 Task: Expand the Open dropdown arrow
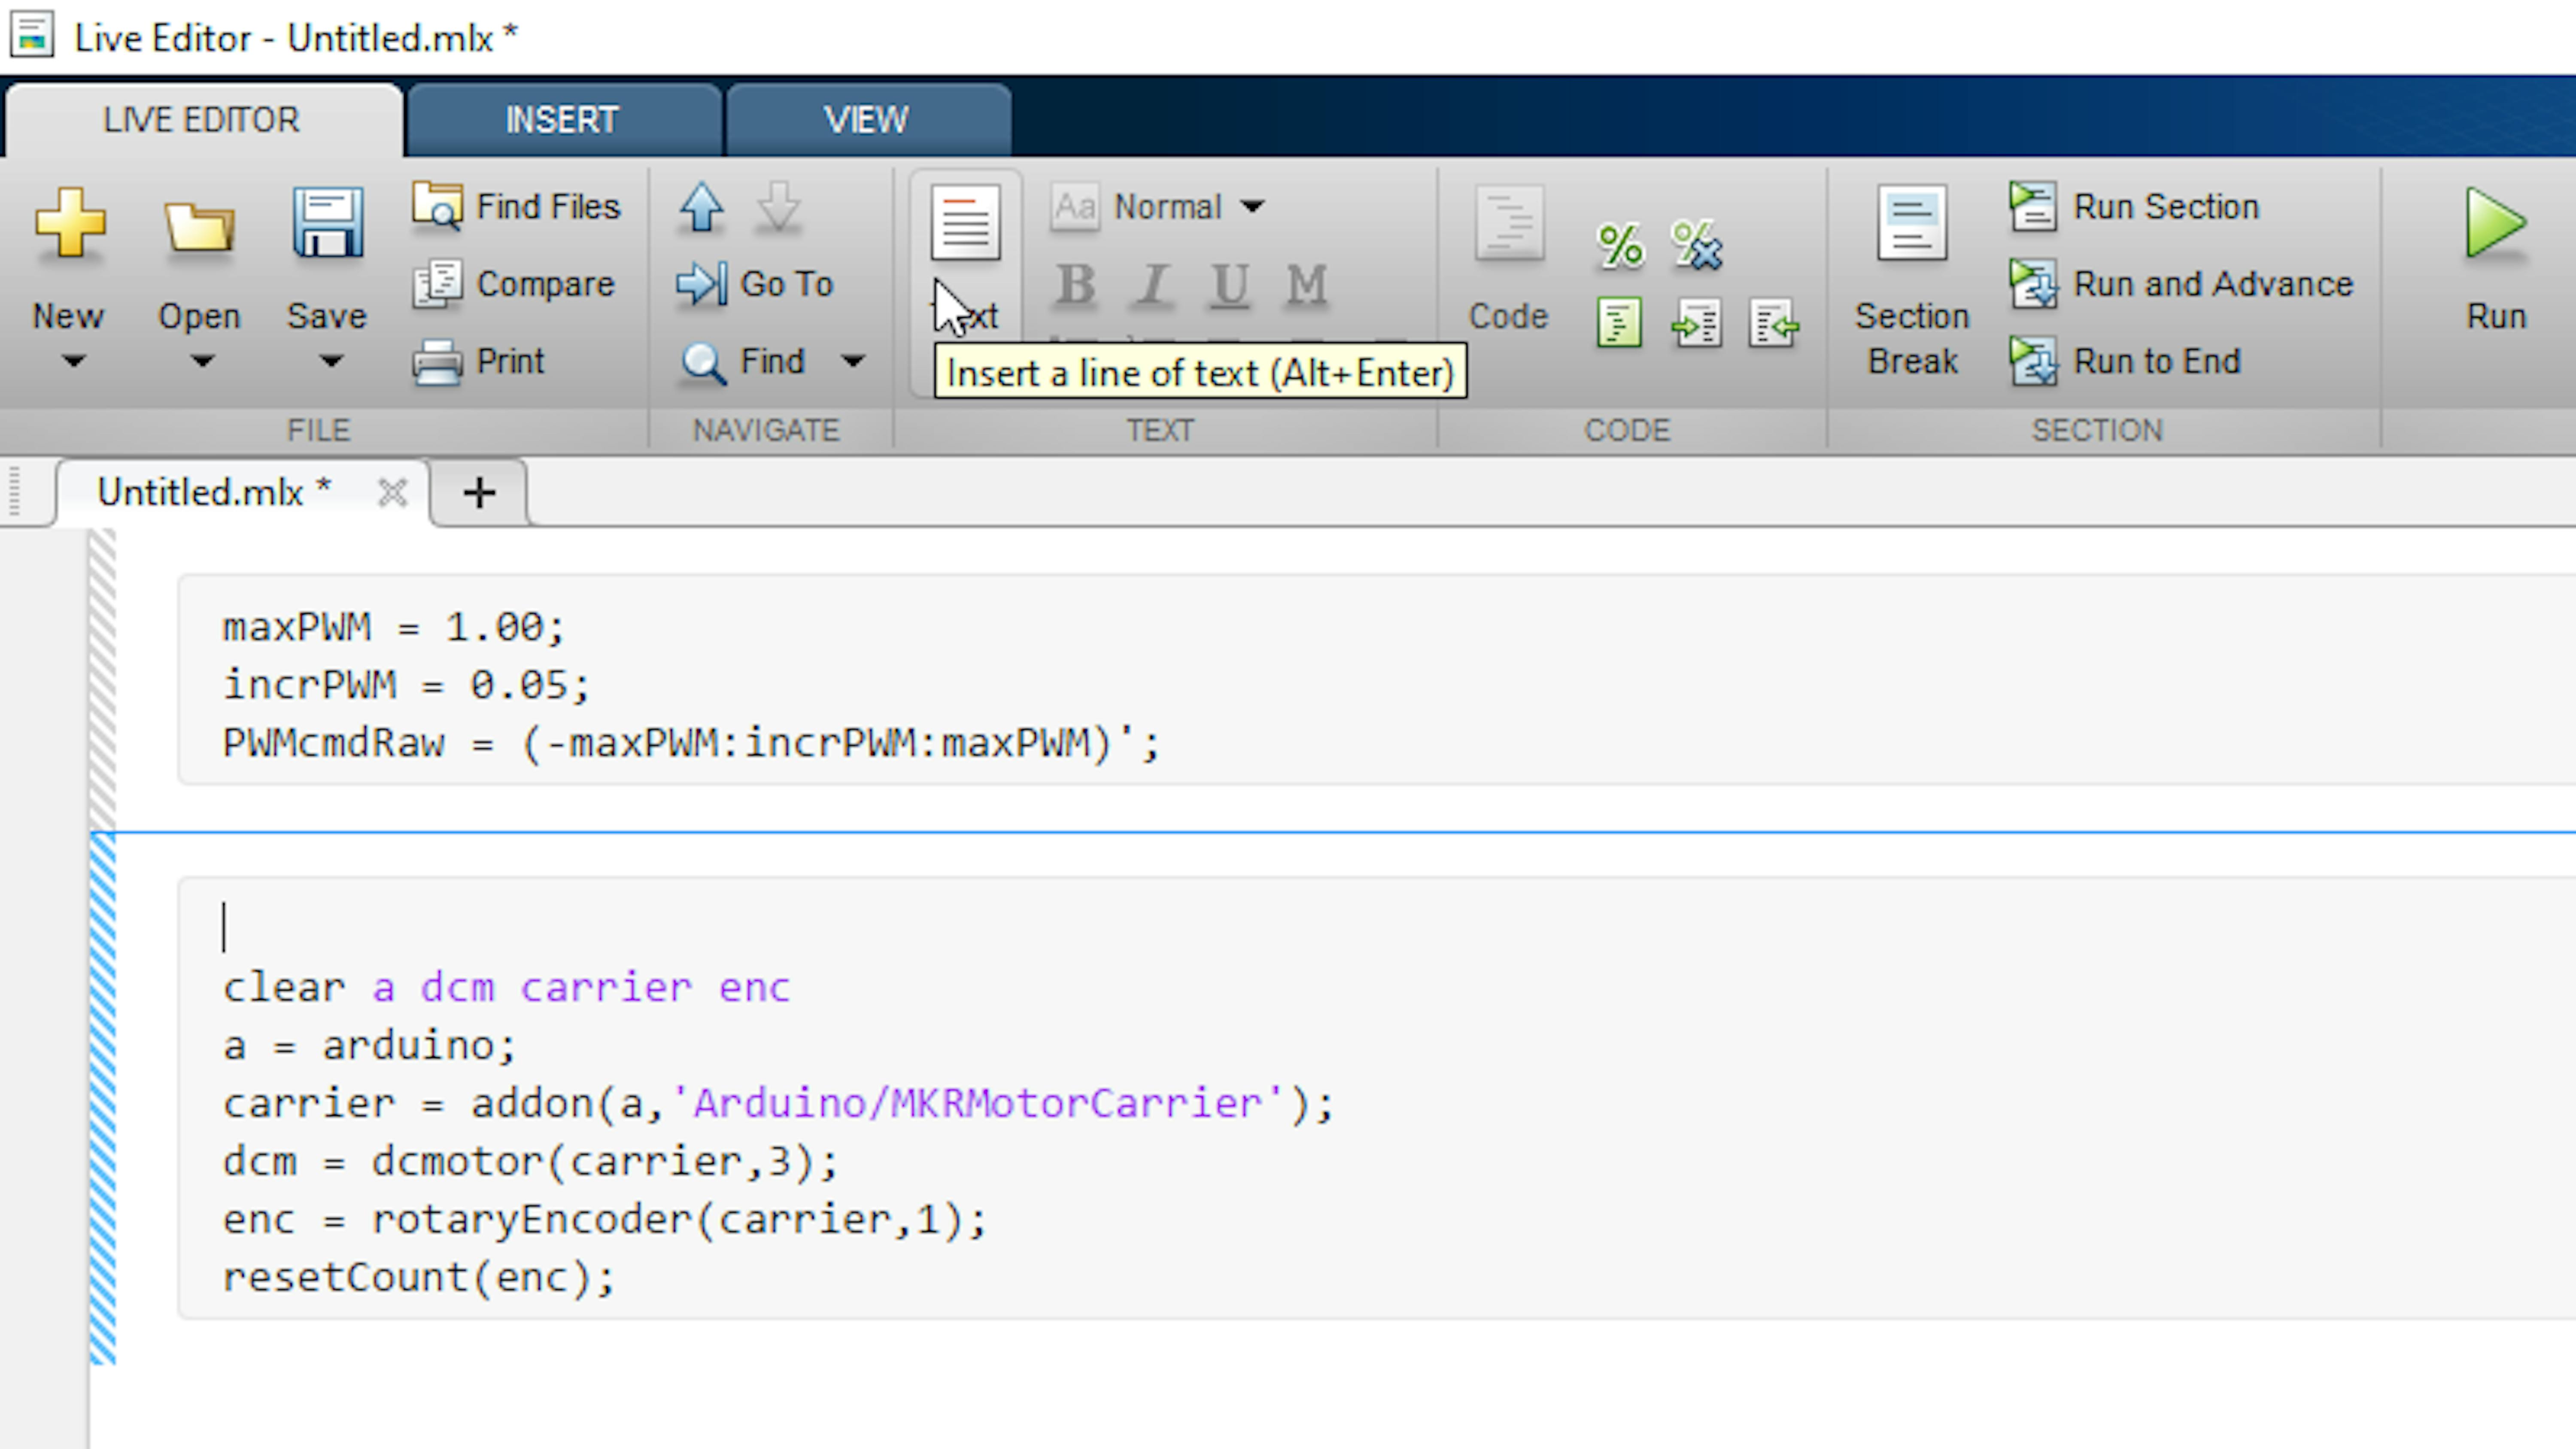click(x=203, y=361)
